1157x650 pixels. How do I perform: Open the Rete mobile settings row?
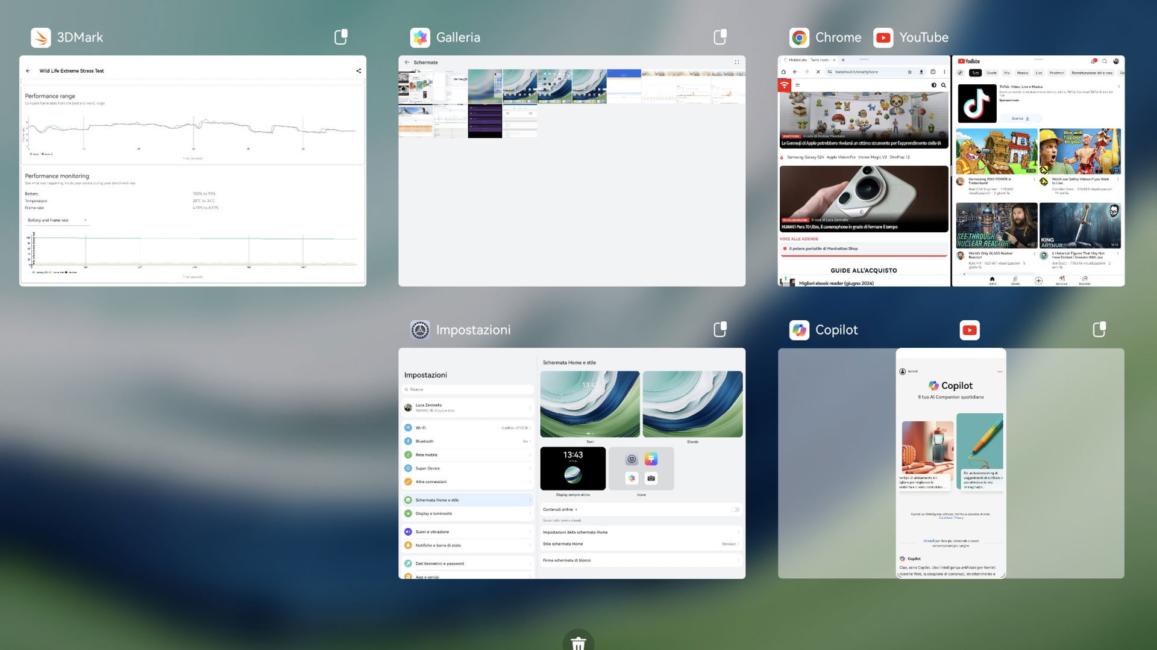coord(468,454)
